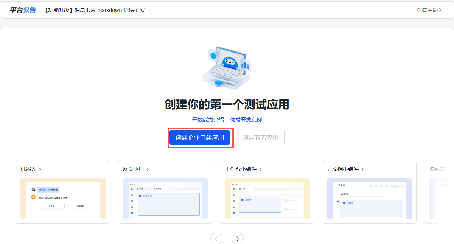Screen dimensions: 454x244
Task: Select the 工作台小组件 preview thumbnail
Action: coord(267,199)
